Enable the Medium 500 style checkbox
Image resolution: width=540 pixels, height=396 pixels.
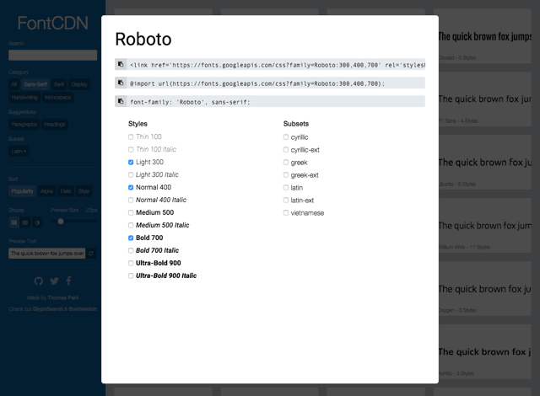point(131,212)
